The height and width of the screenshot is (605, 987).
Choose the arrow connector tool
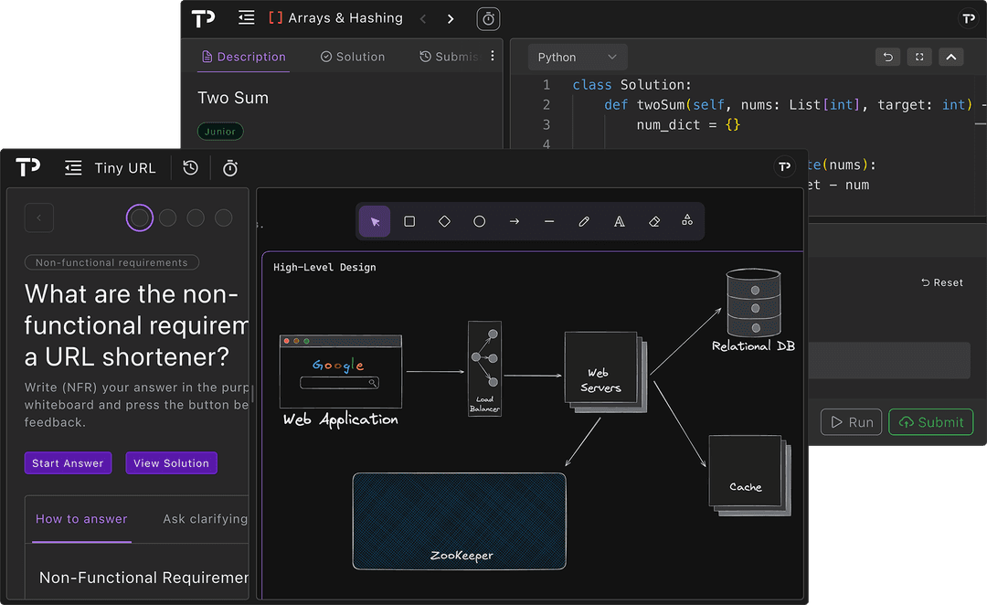(x=514, y=221)
